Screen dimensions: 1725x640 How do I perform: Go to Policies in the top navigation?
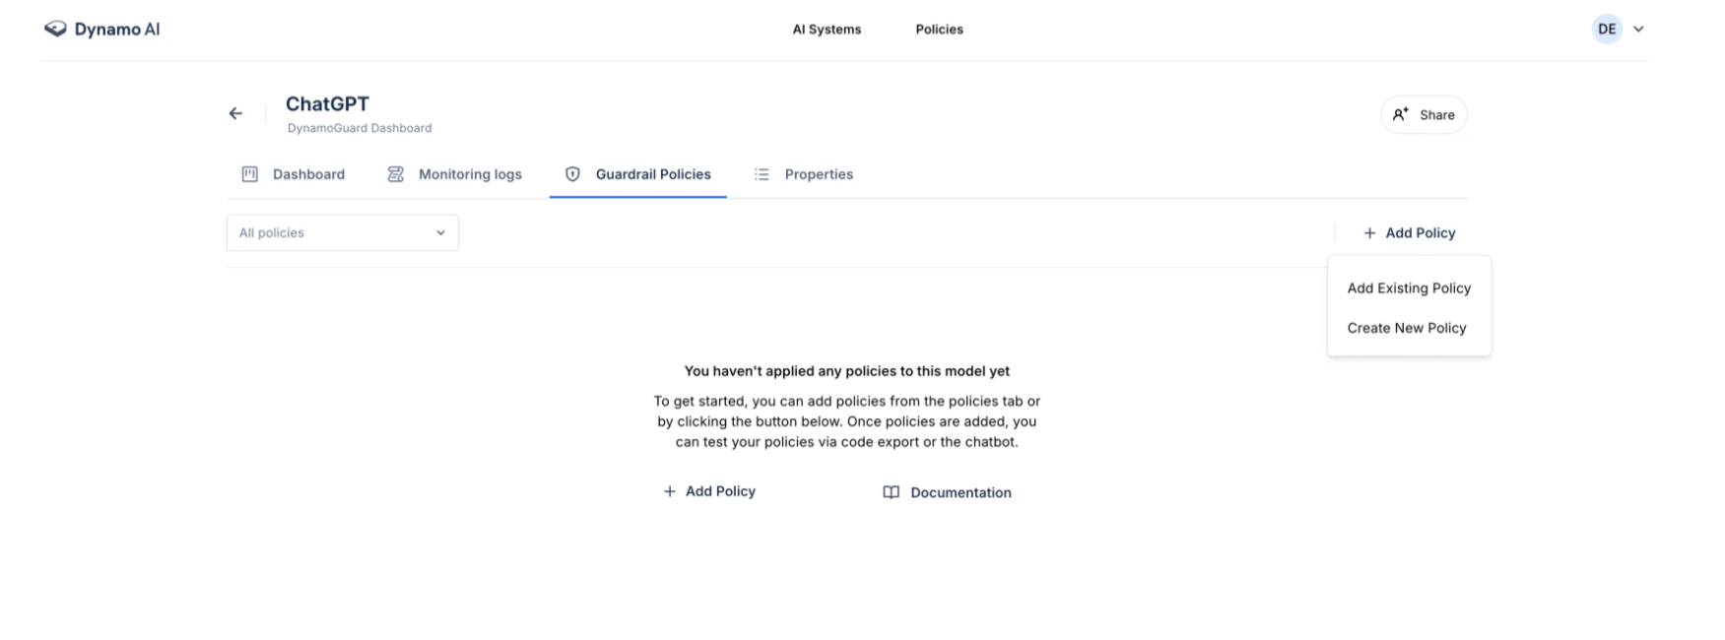pos(940,30)
